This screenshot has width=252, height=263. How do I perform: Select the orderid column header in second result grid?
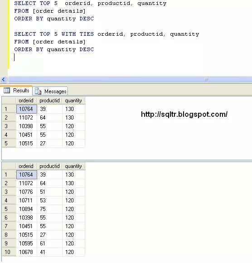click(26, 166)
